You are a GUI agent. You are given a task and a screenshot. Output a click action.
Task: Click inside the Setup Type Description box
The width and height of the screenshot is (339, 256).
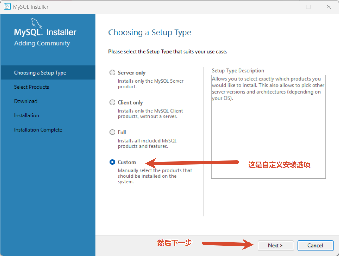coord(268,127)
